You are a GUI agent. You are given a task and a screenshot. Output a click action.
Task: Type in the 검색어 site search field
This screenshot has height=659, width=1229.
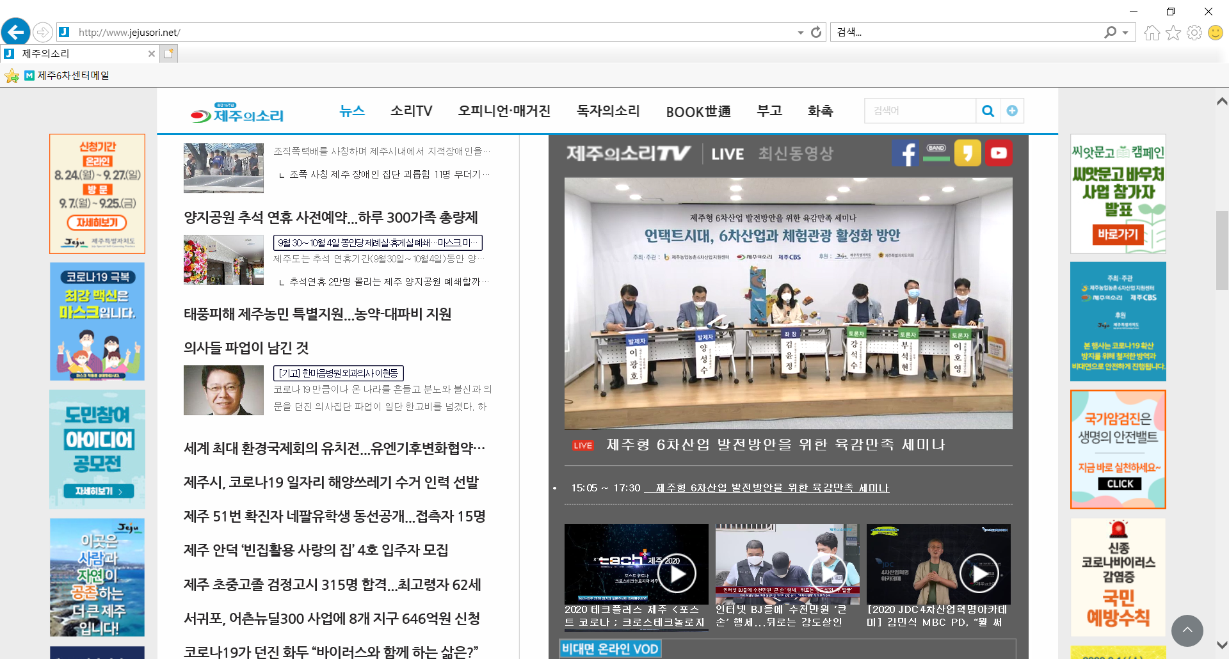pyautogui.click(x=919, y=111)
